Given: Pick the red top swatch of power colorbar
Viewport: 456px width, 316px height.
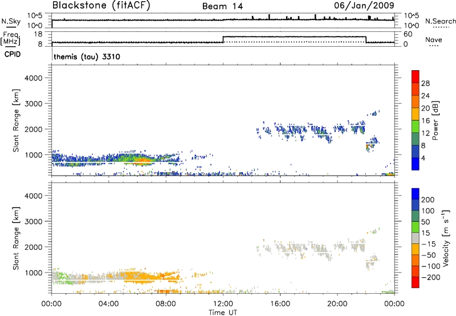Looking at the screenshot, I should pyautogui.click(x=416, y=77).
